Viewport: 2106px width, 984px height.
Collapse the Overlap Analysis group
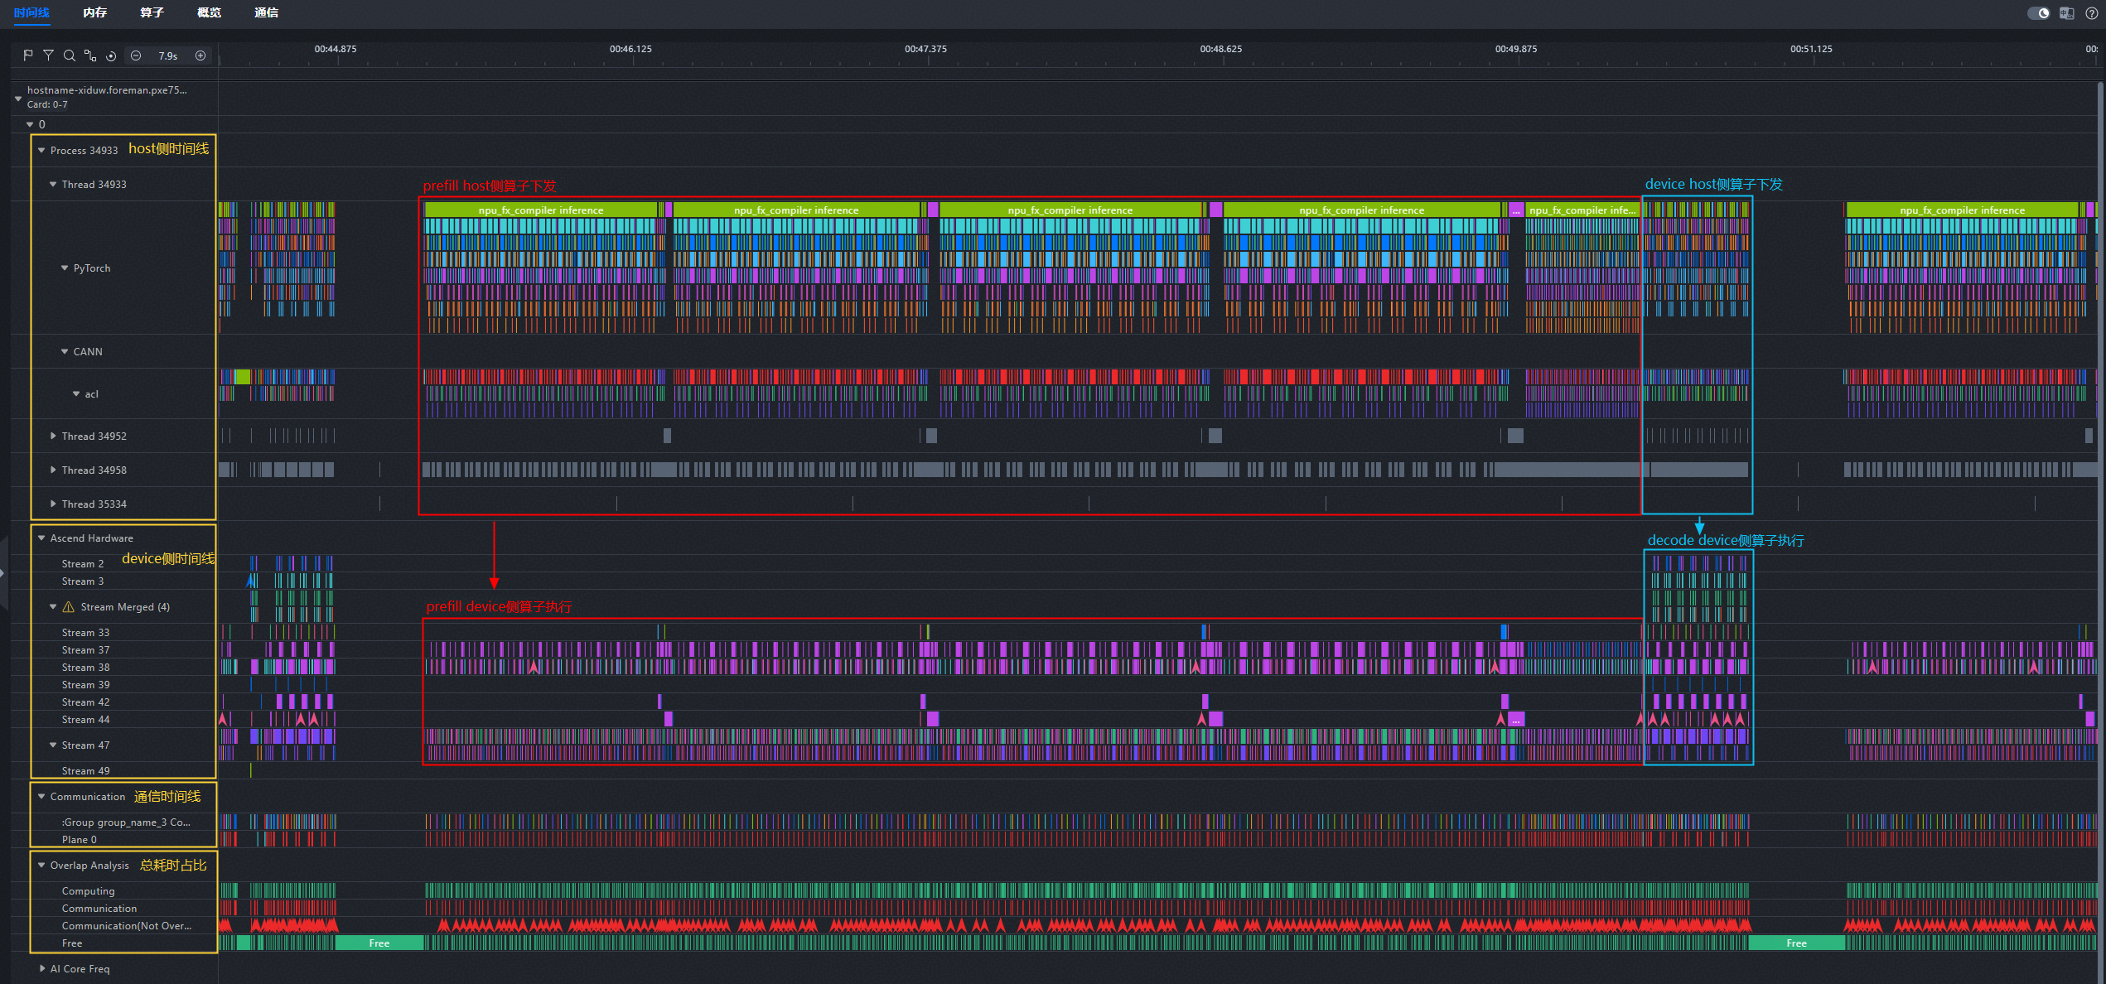41,866
